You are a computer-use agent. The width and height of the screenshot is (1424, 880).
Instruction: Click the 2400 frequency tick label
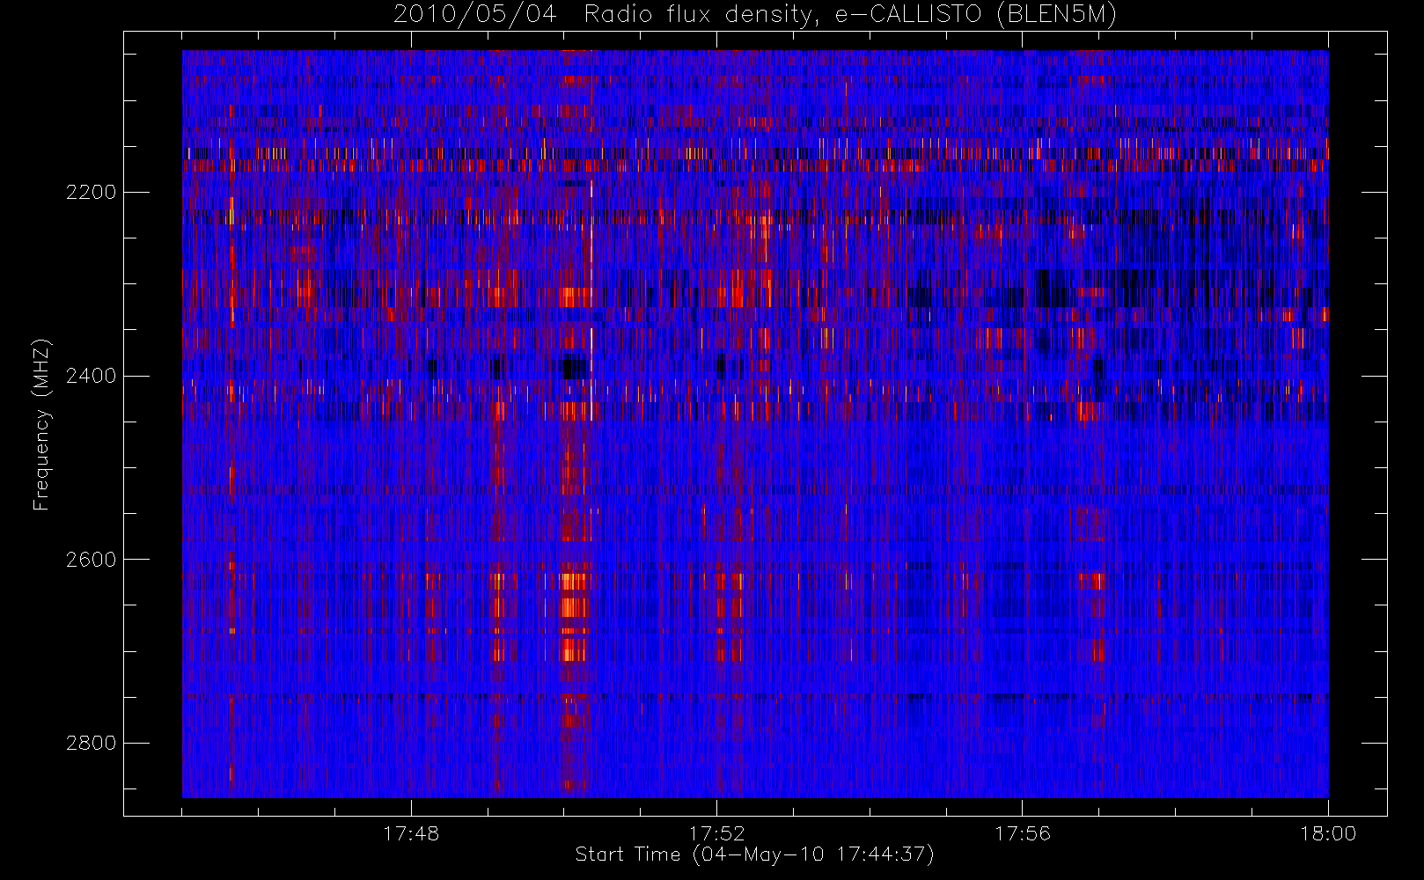pyautogui.click(x=91, y=376)
